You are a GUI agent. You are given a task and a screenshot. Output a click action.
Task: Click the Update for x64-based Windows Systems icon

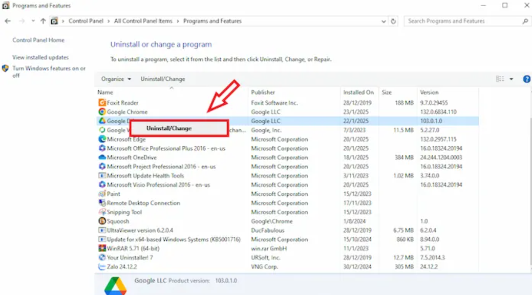pyautogui.click(x=102, y=239)
